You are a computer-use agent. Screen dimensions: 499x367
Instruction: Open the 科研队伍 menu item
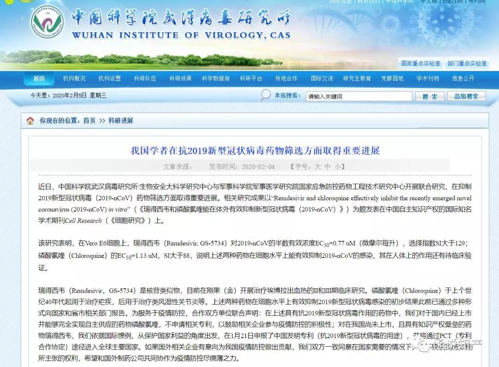(x=145, y=78)
